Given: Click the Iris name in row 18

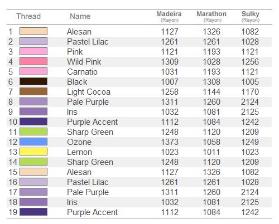Looking at the screenshot, I should (x=72, y=202).
